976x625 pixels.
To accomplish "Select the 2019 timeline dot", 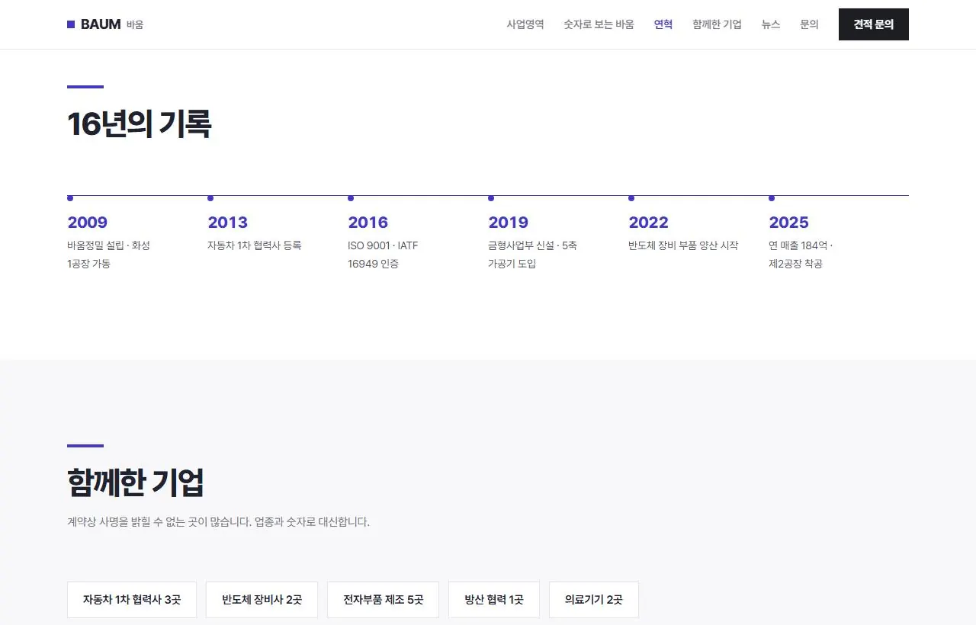I will (x=491, y=198).
